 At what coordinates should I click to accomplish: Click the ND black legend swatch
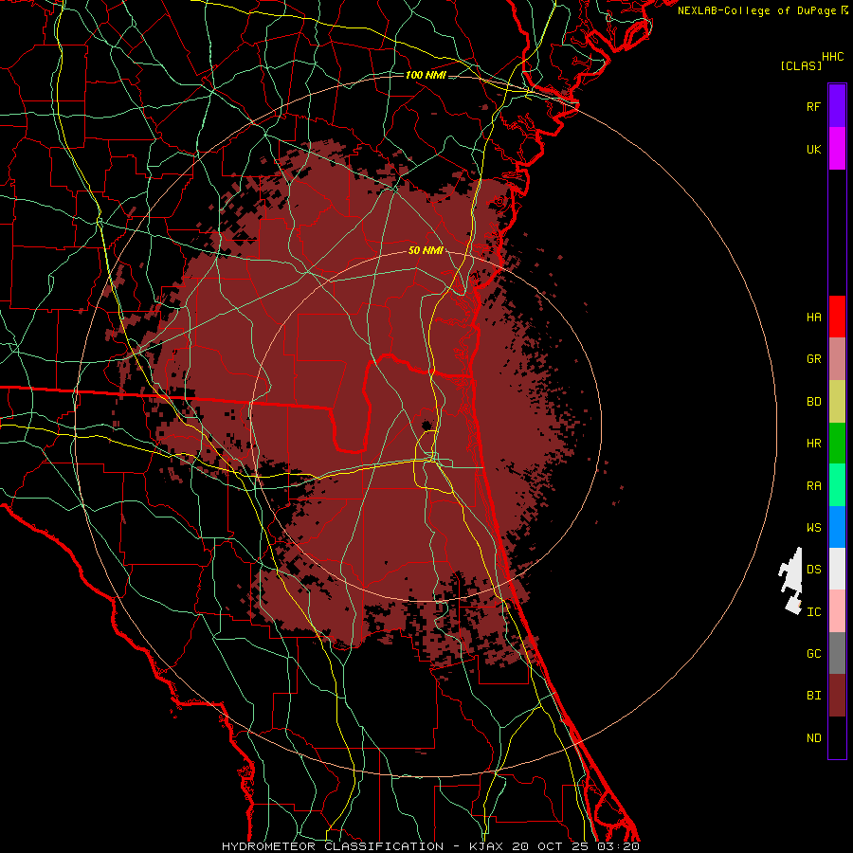point(837,737)
